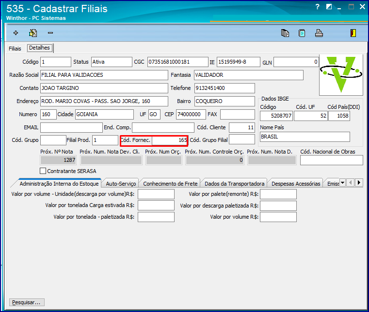Viewport: 369px width, 312px height.
Task: Click the Cód. Fornec. field with 165
Action: click(169, 140)
